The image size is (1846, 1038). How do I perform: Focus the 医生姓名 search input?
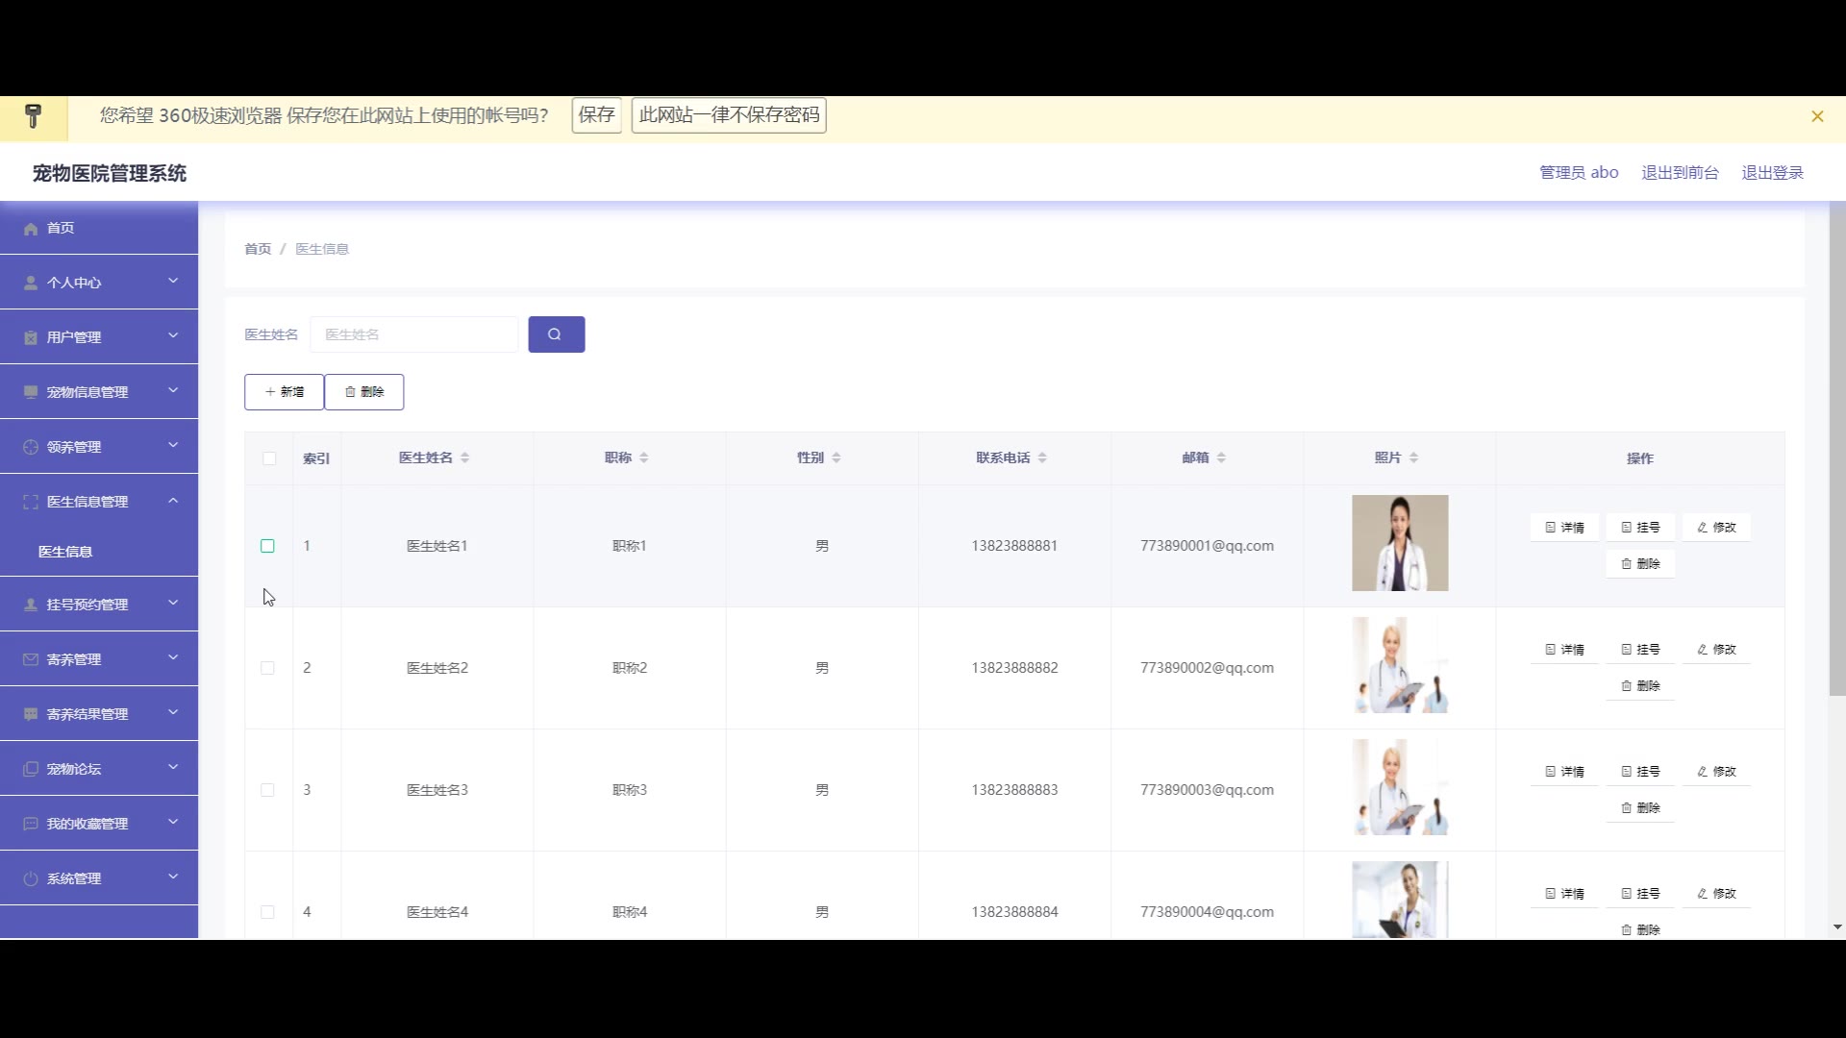point(413,334)
